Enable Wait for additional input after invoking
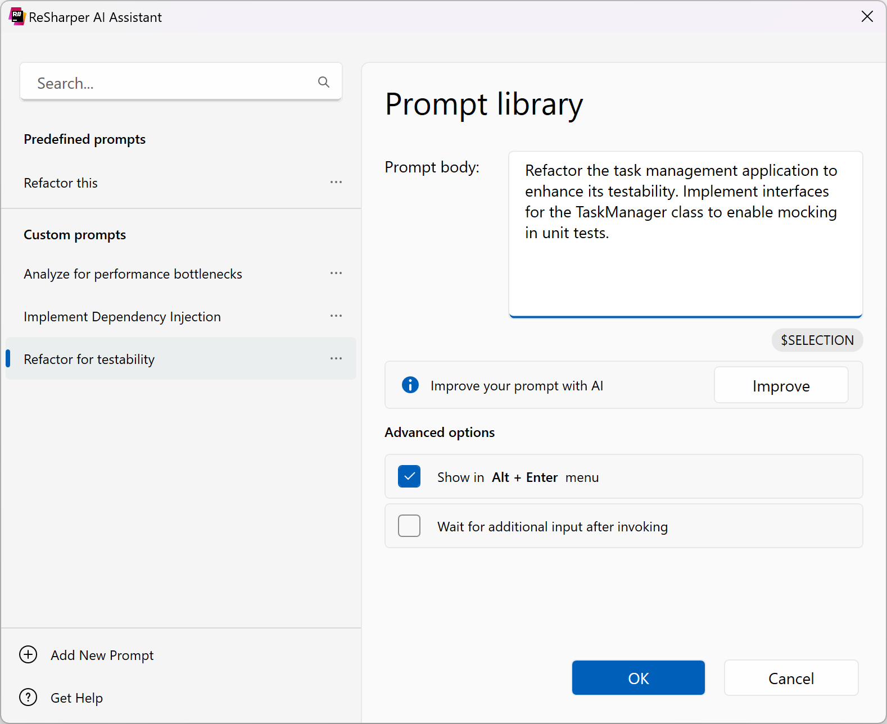 click(409, 526)
